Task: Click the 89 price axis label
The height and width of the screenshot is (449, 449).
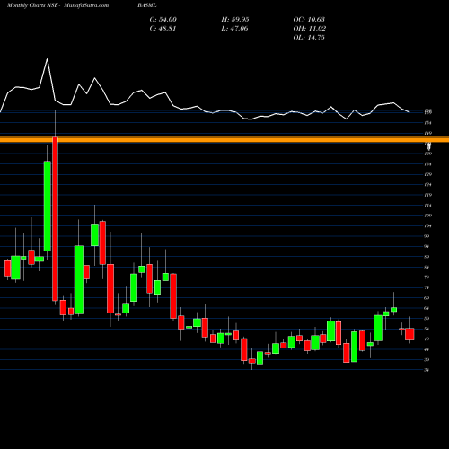Action: 427,257
